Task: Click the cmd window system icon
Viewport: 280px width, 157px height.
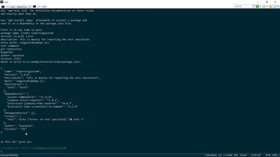Action: coord(2,2)
